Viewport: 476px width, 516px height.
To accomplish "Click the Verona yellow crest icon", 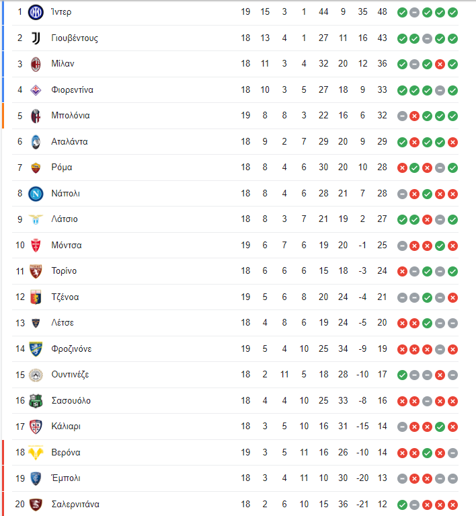I will [36, 453].
